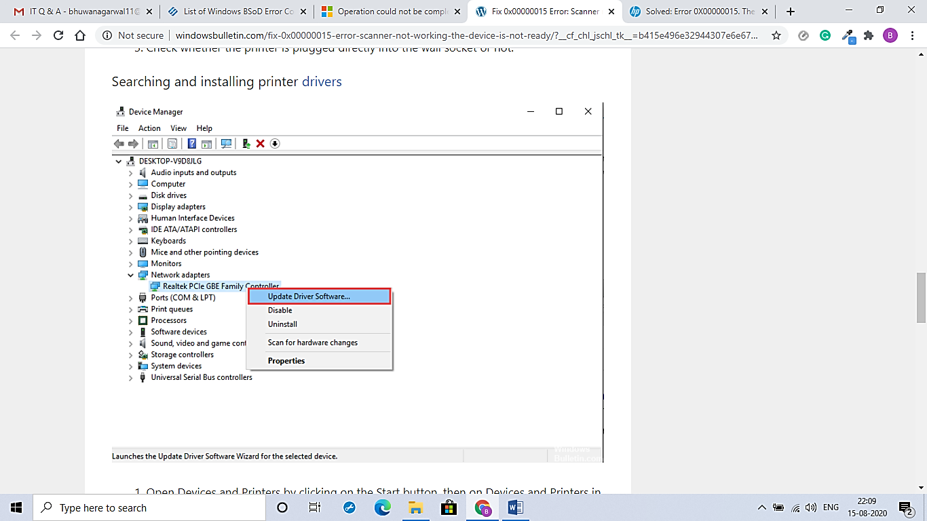Click the Scan for hardware changes toolbar icon
927x521 pixels.
pos(226,143)
